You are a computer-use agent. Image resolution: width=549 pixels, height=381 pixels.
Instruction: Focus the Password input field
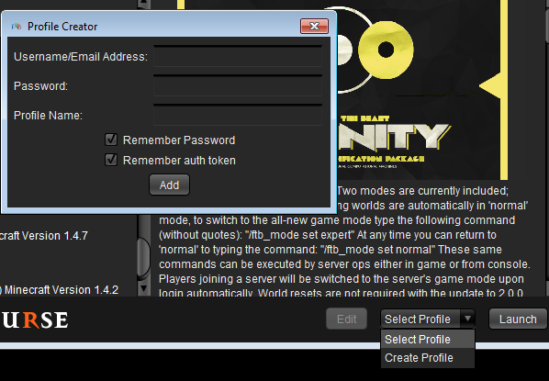coord(238,85)
